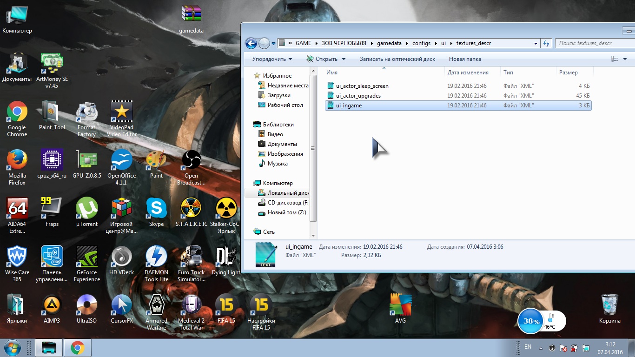Image resolution: width=635 pixels, height=357 pixels.
Task: Open the Корзина recycle bin
Action: [609, 309]
